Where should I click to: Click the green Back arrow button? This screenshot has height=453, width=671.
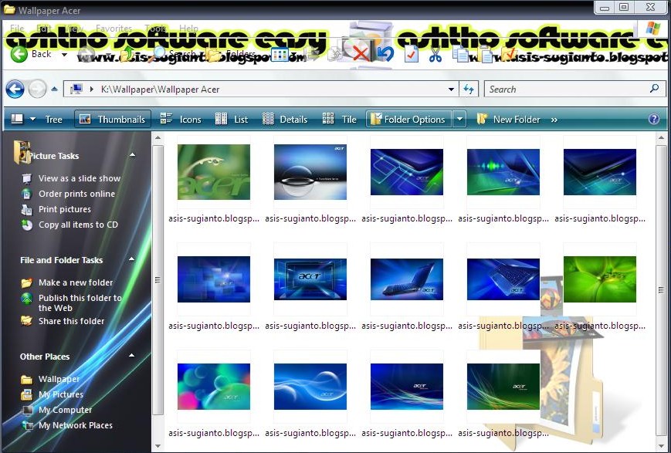point(19,54)
